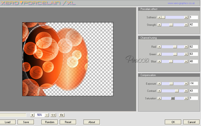Click the Saturation slider thumb
Screen dimensions: 201x126
coord(173,98)
